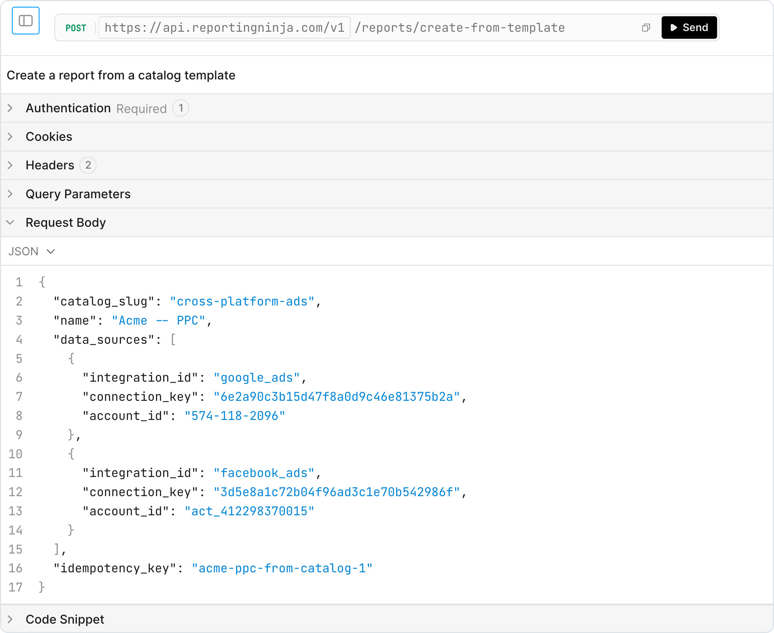Select the POST method label
This screenshot has height=633, width=774.
coord(76,28)
